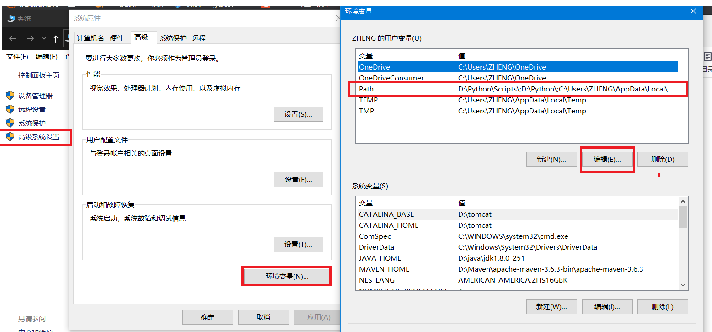Create system variable with 新建(W)...
712x332 pixels.
coord(551,306)
